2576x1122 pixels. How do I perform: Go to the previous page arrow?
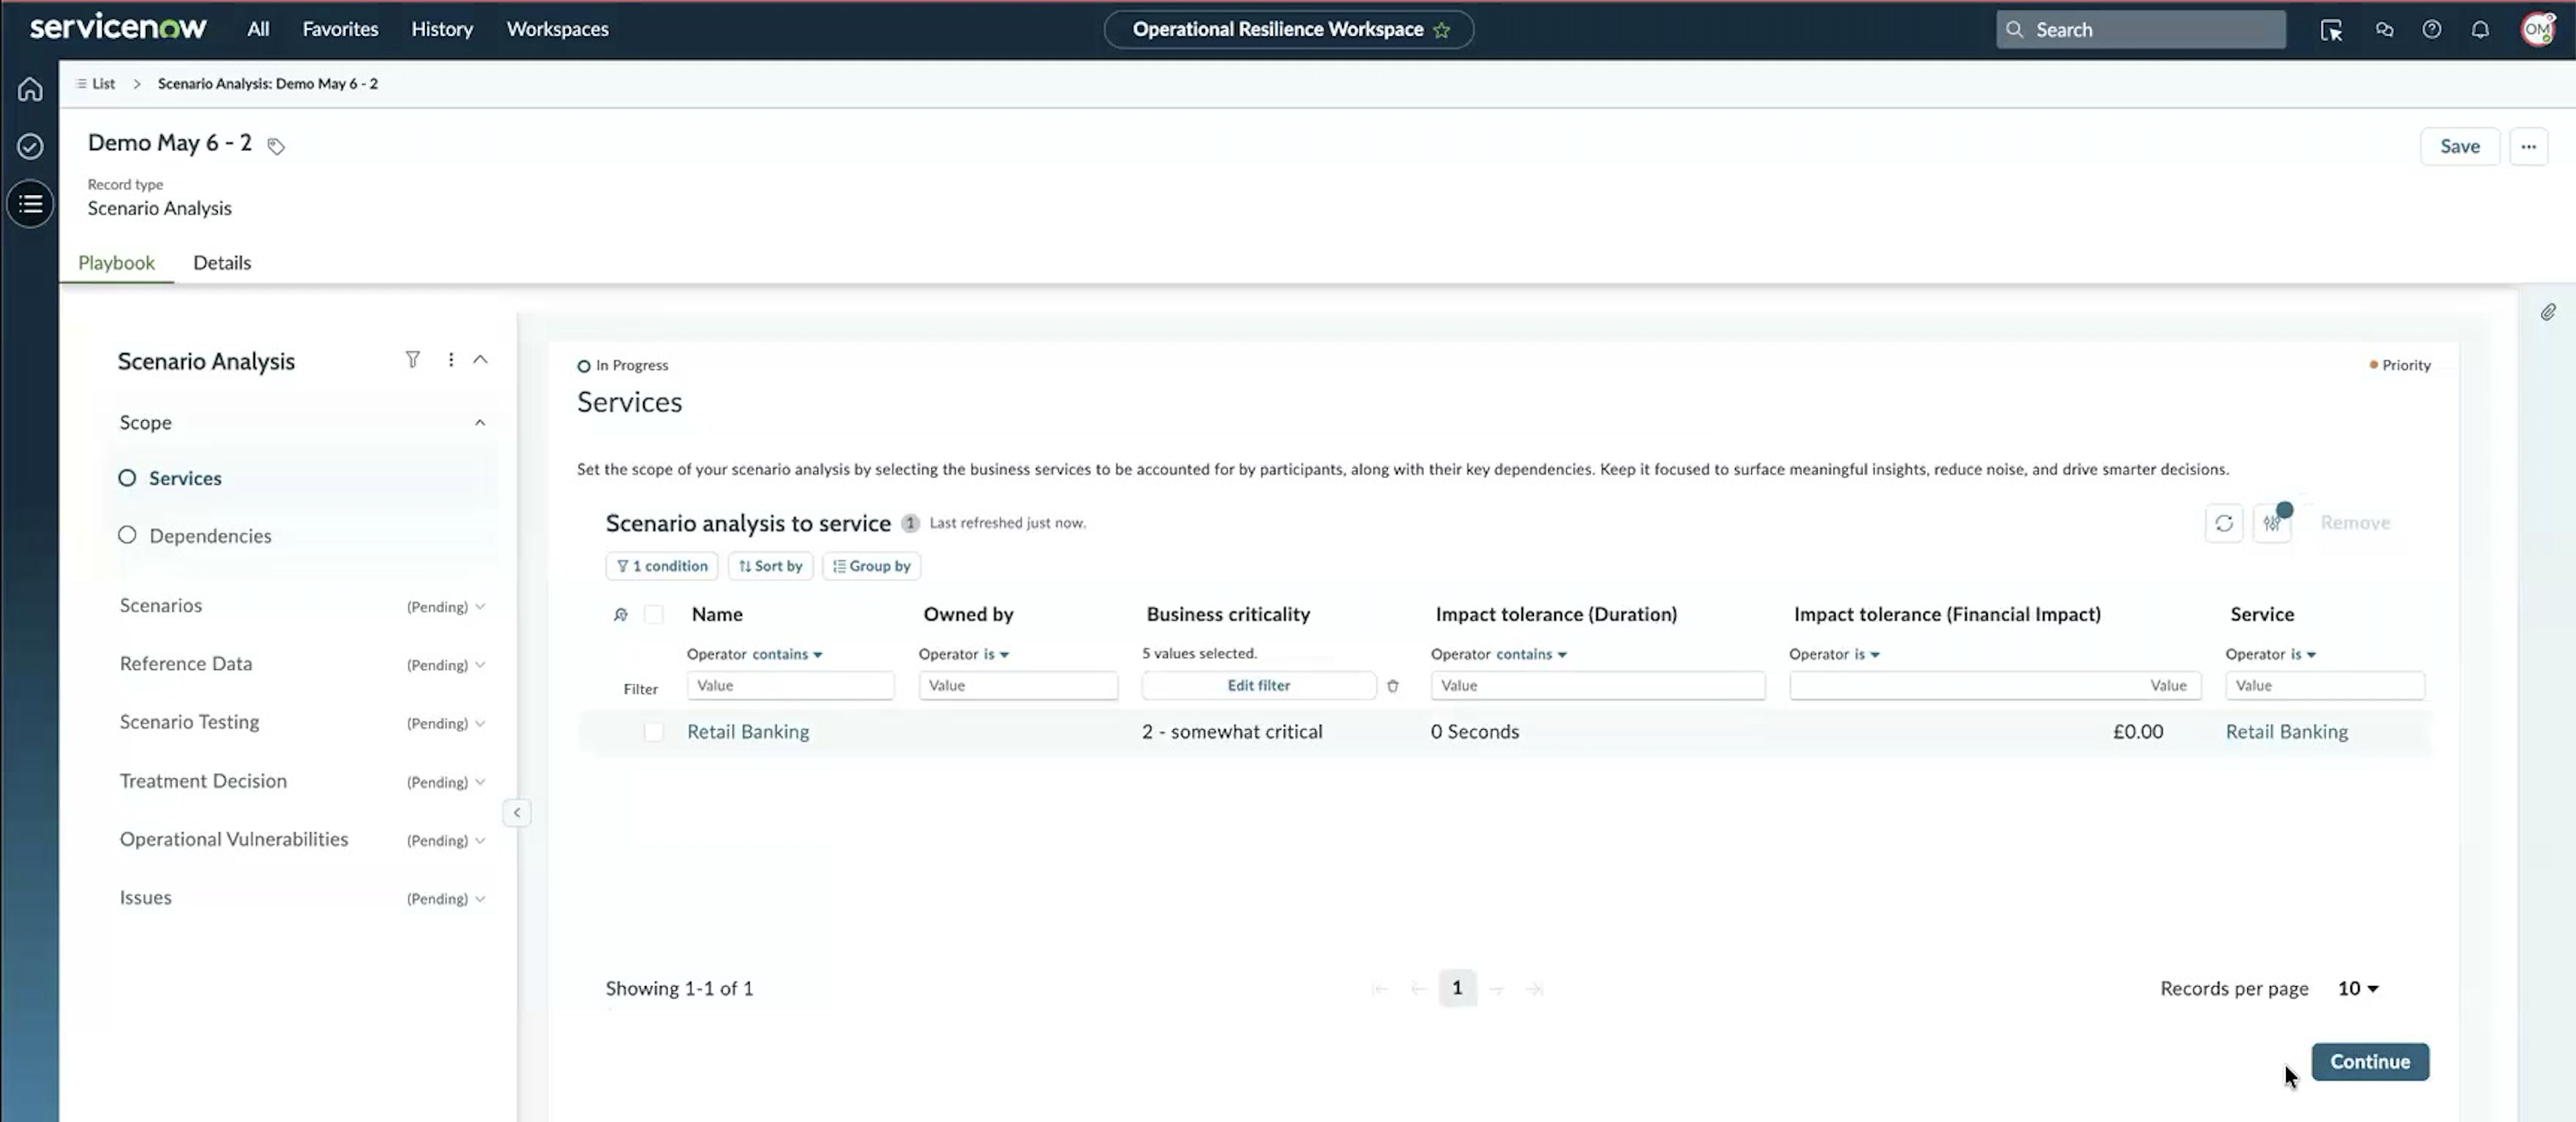click(1418, 989)
